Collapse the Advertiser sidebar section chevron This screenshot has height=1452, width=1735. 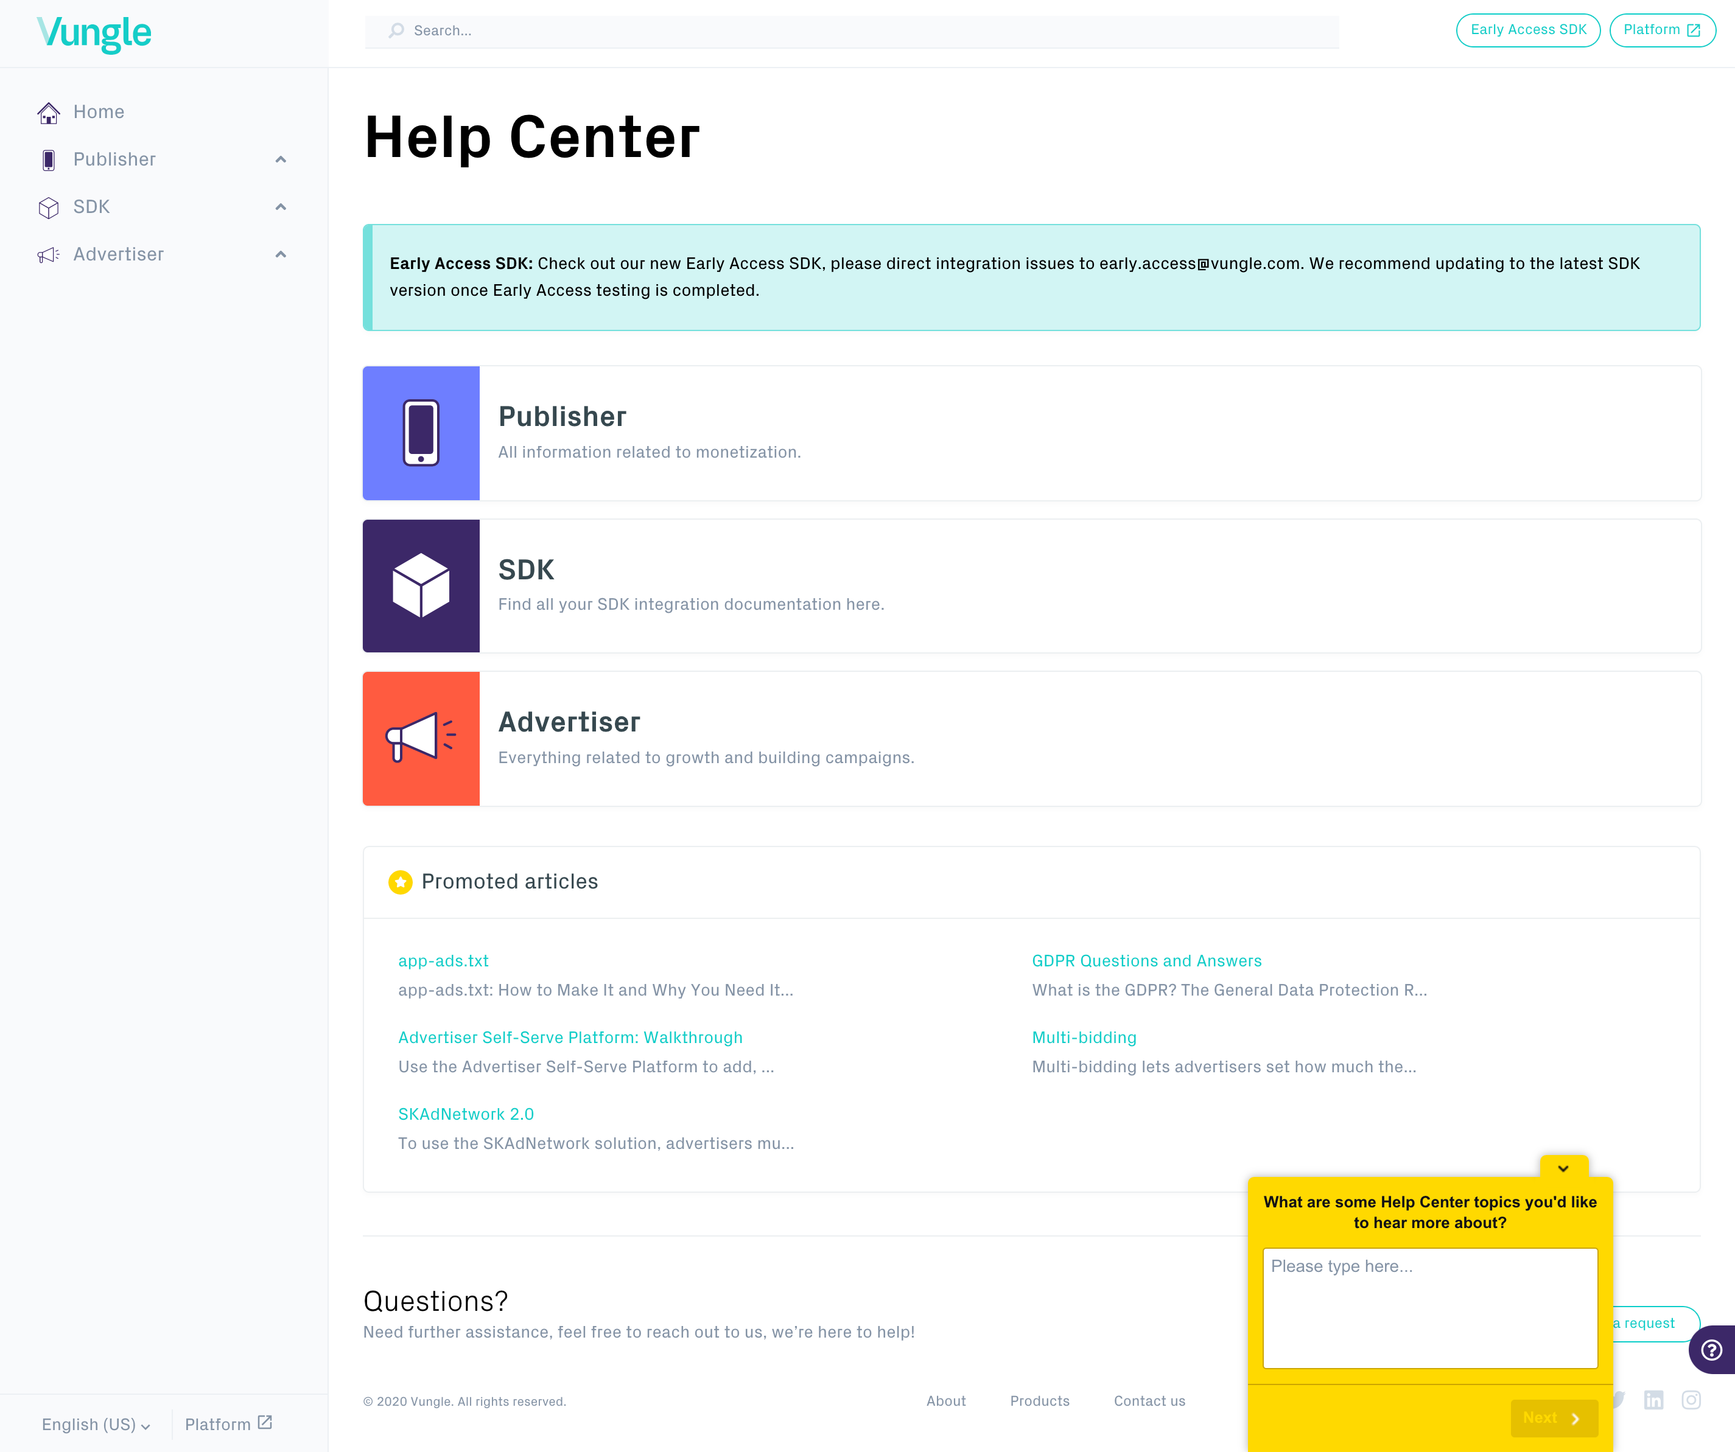click(x=281, y=254)
